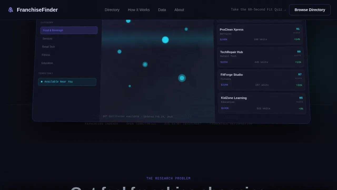Screen dimensions: 337x190
Task: Open the Data nav link
Action: coord(162,10)
